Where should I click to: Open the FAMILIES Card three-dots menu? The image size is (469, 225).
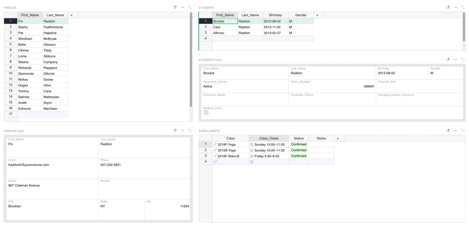183,131
